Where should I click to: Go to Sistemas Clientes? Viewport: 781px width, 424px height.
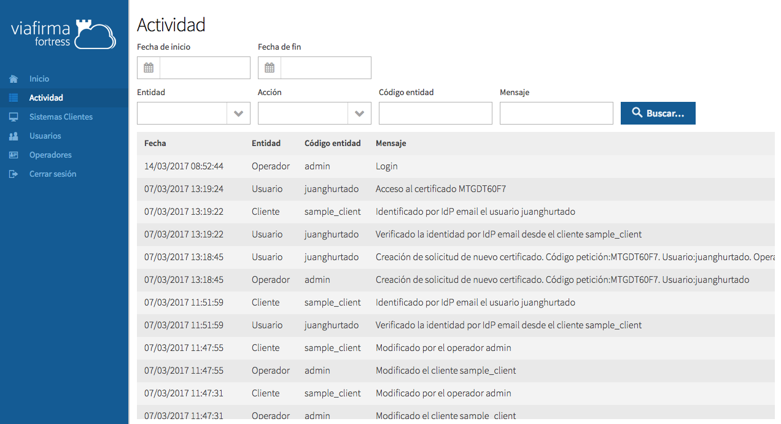(x=61, y=117)
